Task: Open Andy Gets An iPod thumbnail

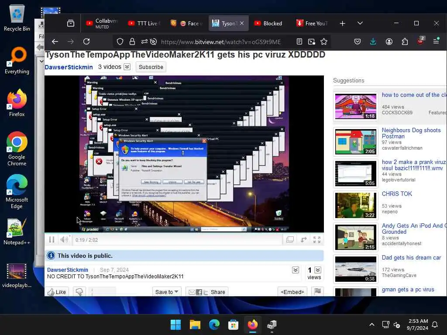Action: (x=355, y=237)
